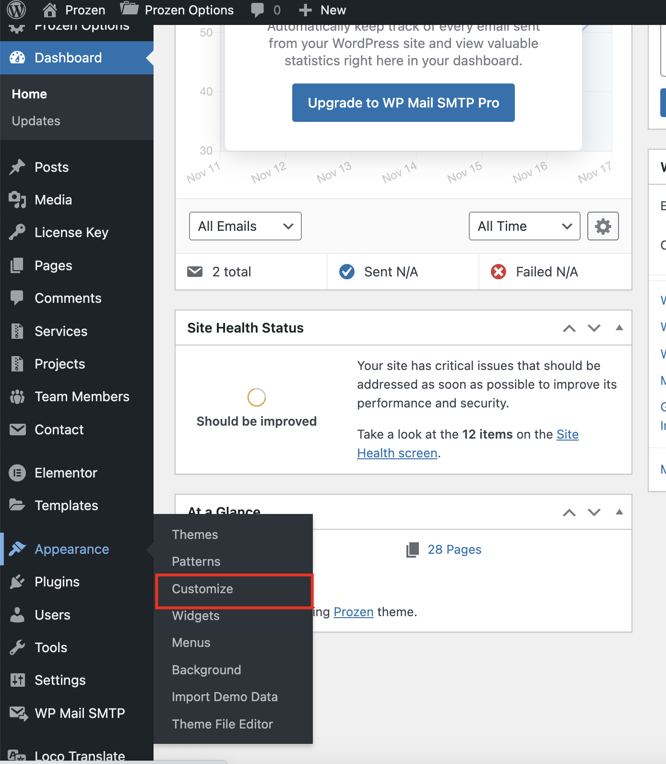The width and height of the screenshot is (666, 764).
Task: Choose Theme File Editor submenu item
Action: (x=222, y=724)
